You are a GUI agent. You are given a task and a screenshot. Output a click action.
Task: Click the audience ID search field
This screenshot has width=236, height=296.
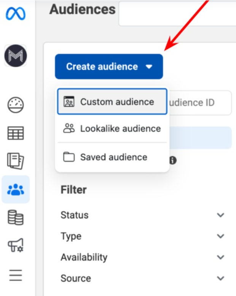coord(199,103)
